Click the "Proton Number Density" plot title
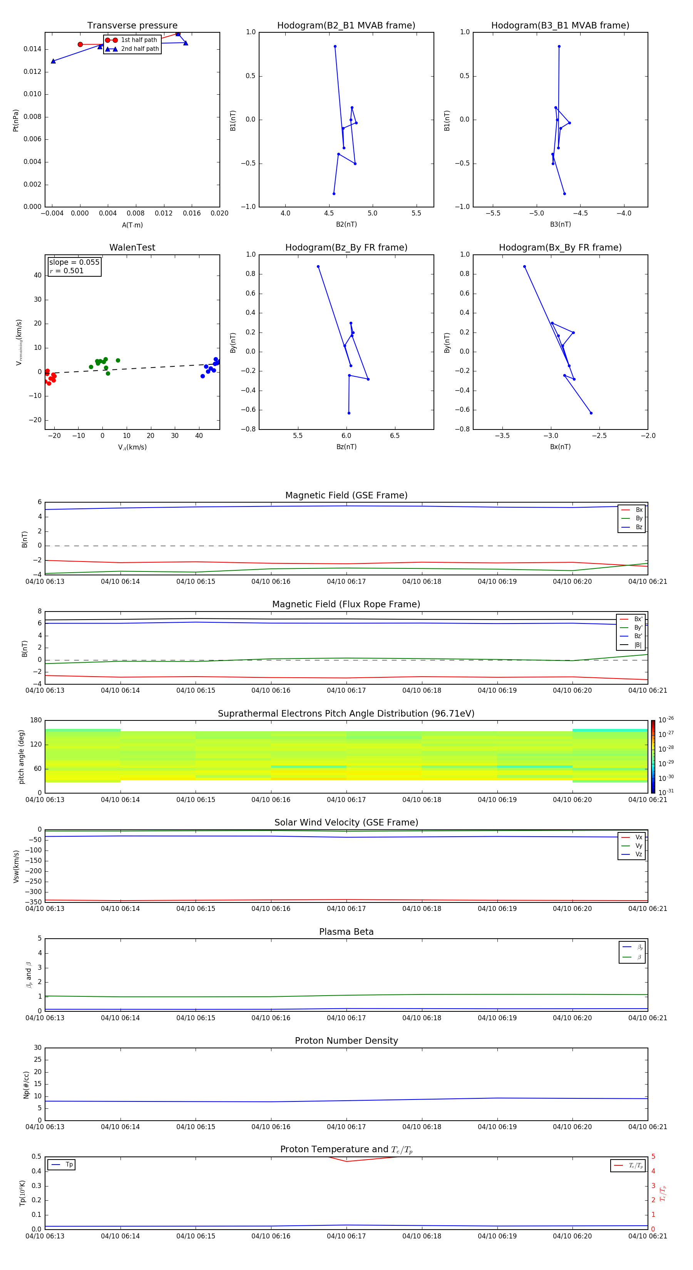693x1270 pixels. tap(346, 1041)
